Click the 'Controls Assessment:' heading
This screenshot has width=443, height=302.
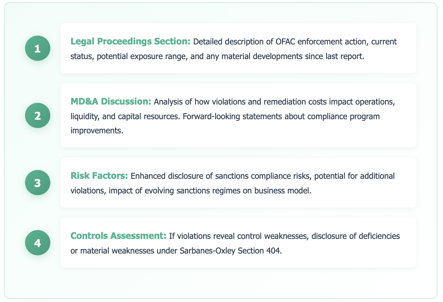[x=118, y=236]
